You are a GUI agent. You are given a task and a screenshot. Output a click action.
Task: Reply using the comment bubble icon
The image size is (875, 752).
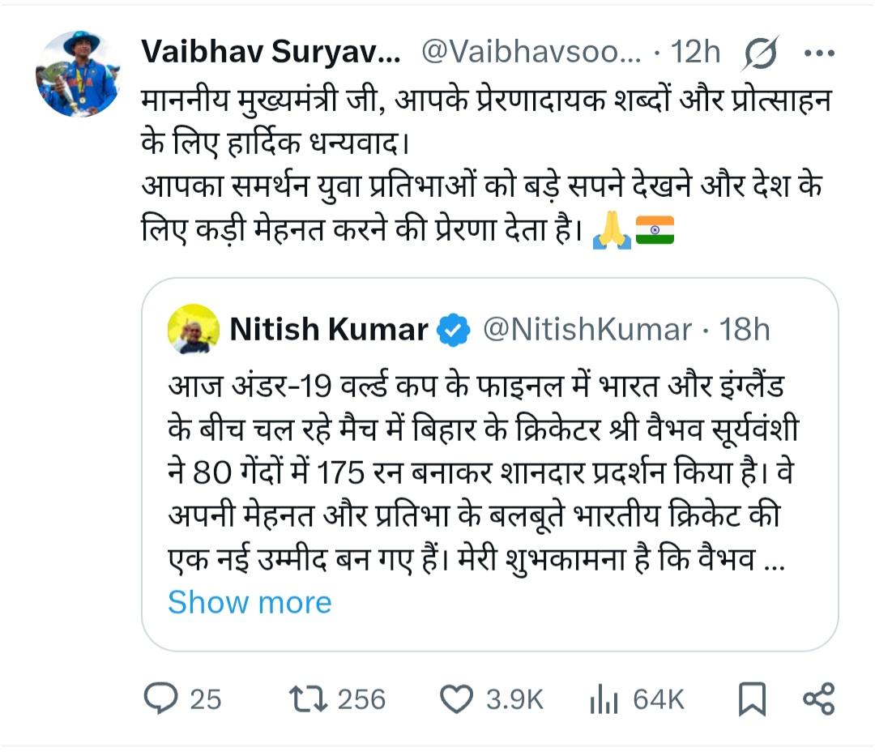coord(160,699)
